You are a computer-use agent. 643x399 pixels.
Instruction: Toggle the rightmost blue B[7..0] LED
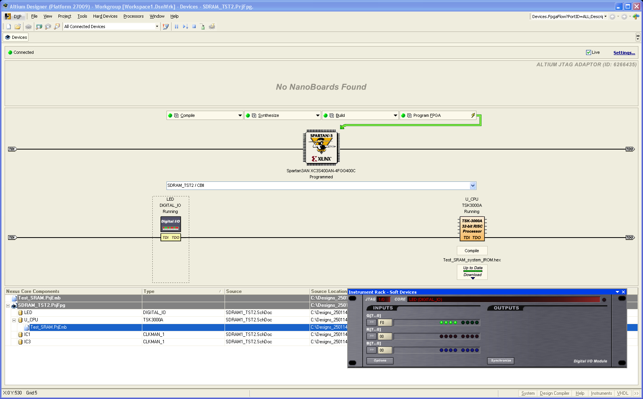477,350
